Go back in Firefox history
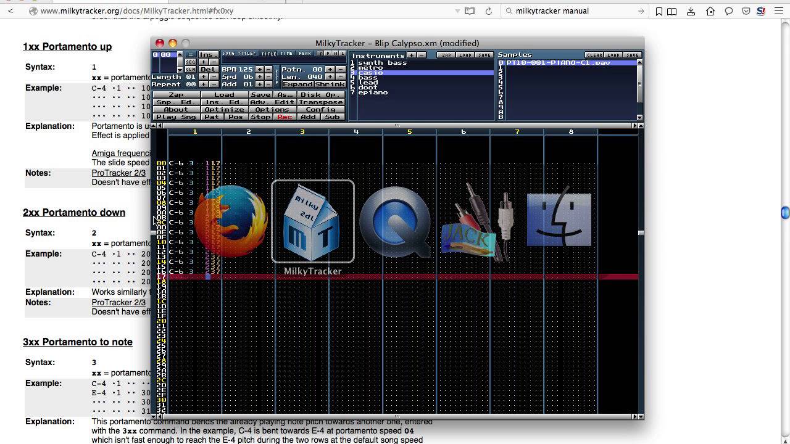The height and width of the screenshot is (444, 790). 10,11
